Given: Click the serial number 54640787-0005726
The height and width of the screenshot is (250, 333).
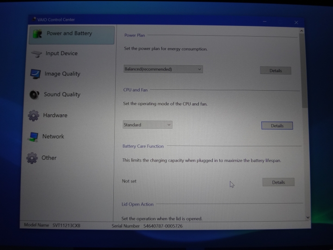Looking at the screenshot, I should [x=163, y=226].
